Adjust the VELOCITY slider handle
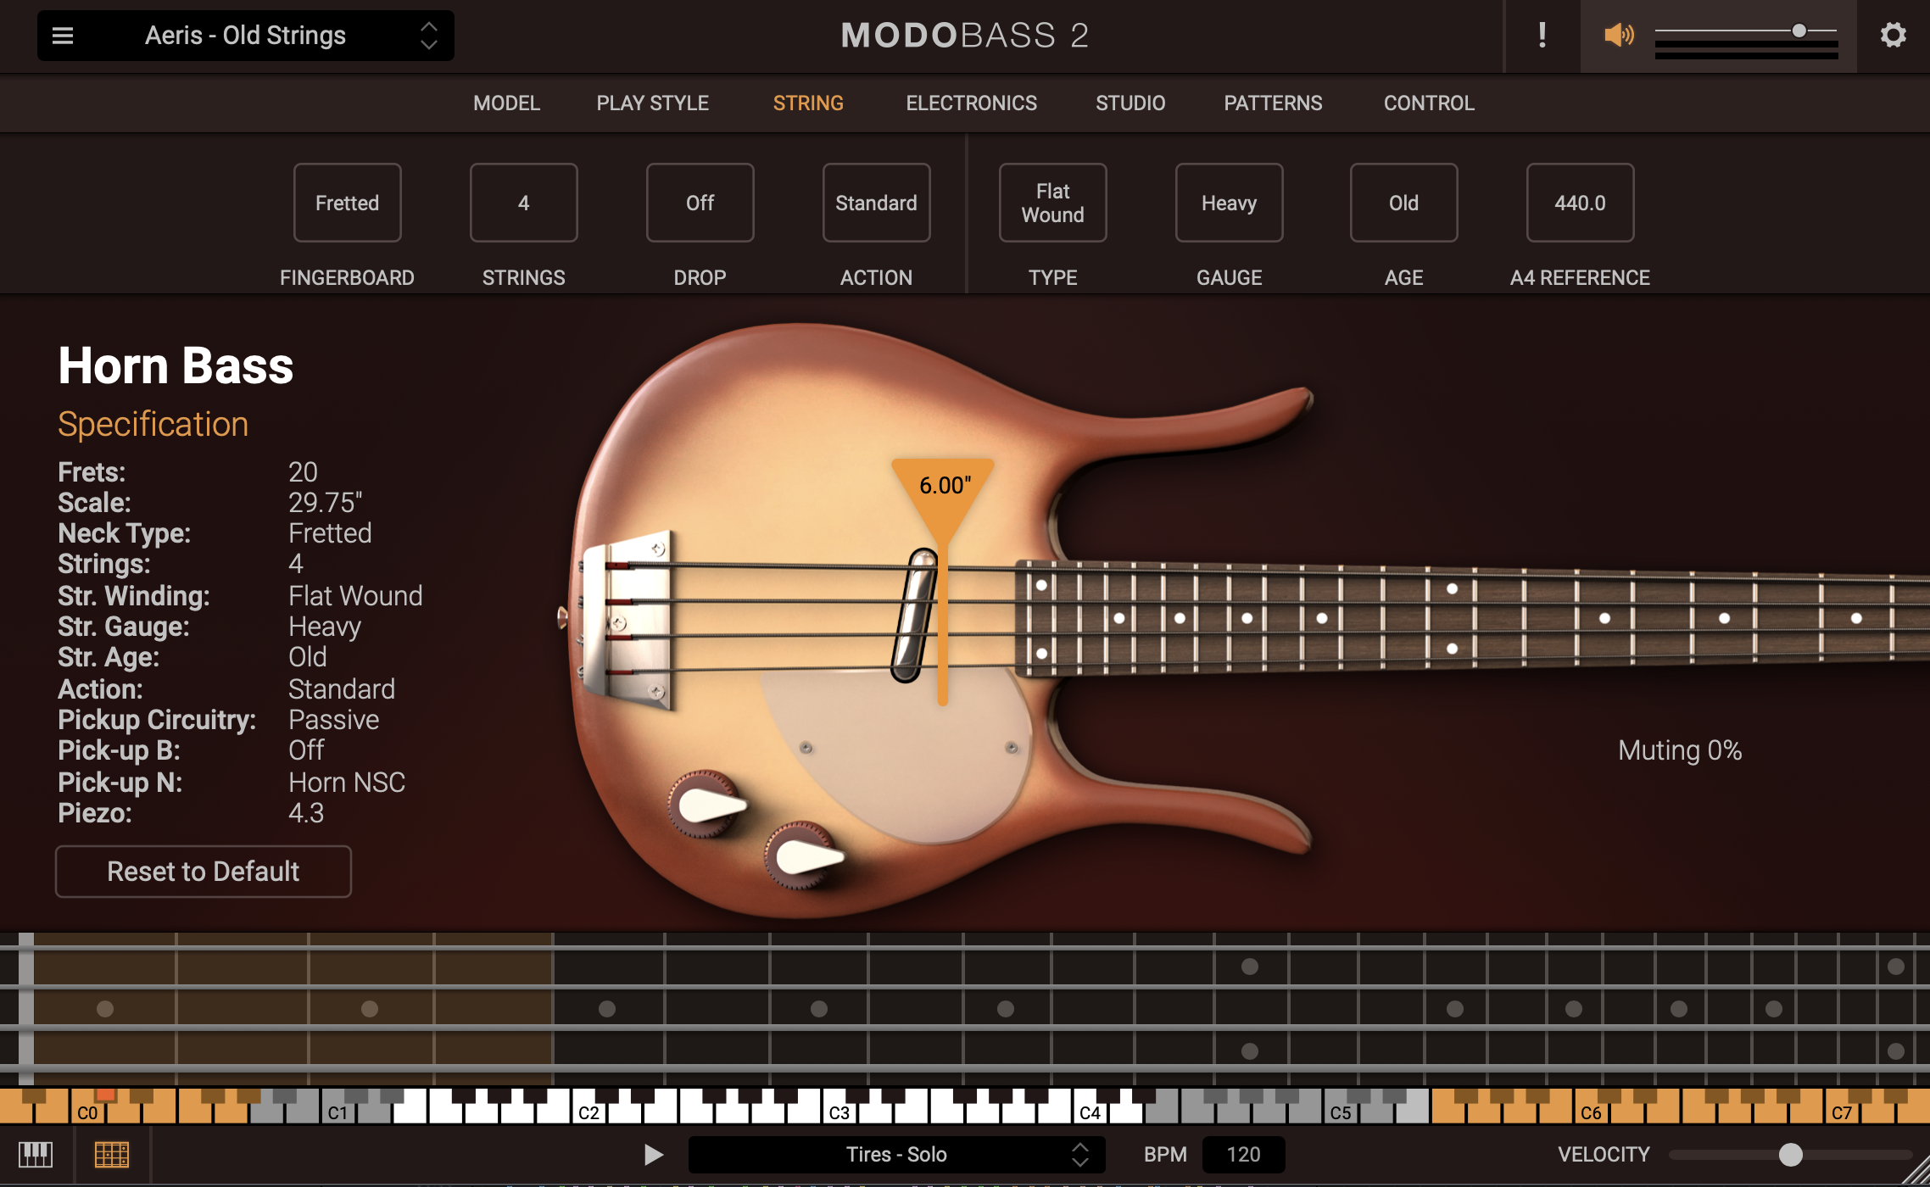Viewport: 1930px width, 1187px height. pyautogui.click(x=1790, y=1154)
